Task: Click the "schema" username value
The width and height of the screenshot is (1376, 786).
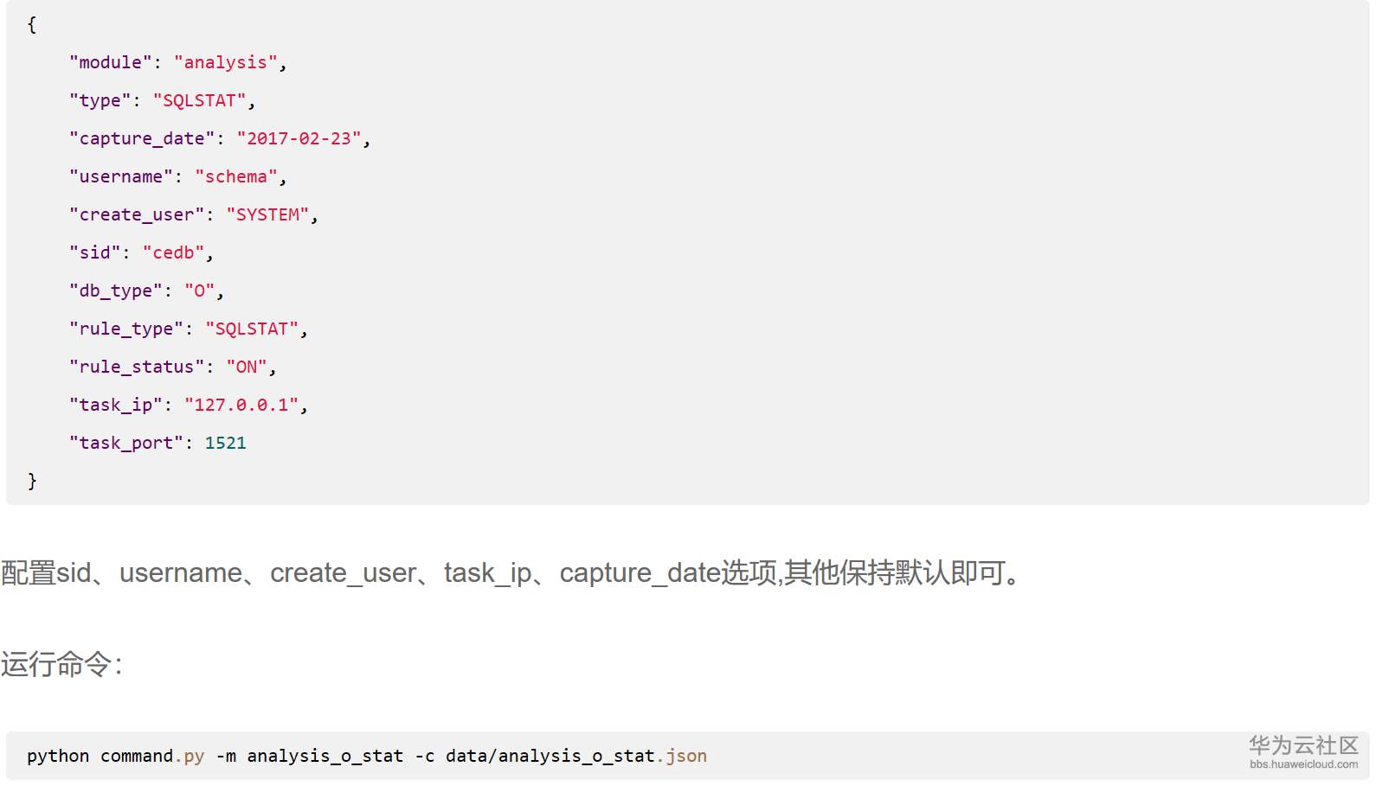Action: (235, 177)
